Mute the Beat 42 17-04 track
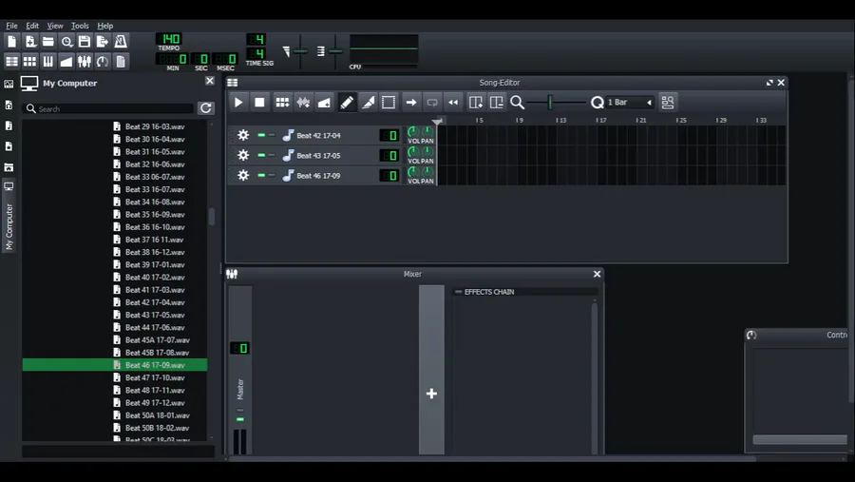 pos(261,135)
